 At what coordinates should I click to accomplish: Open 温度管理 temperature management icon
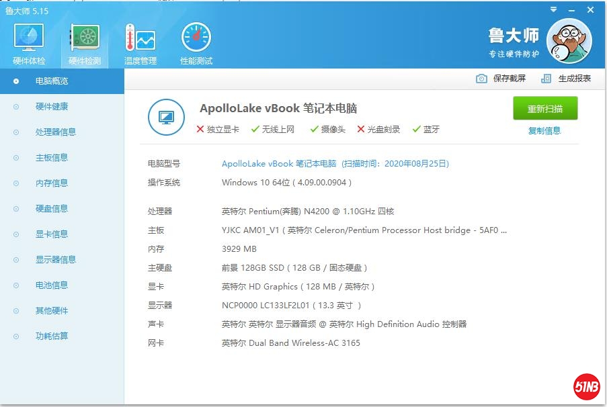140,40
